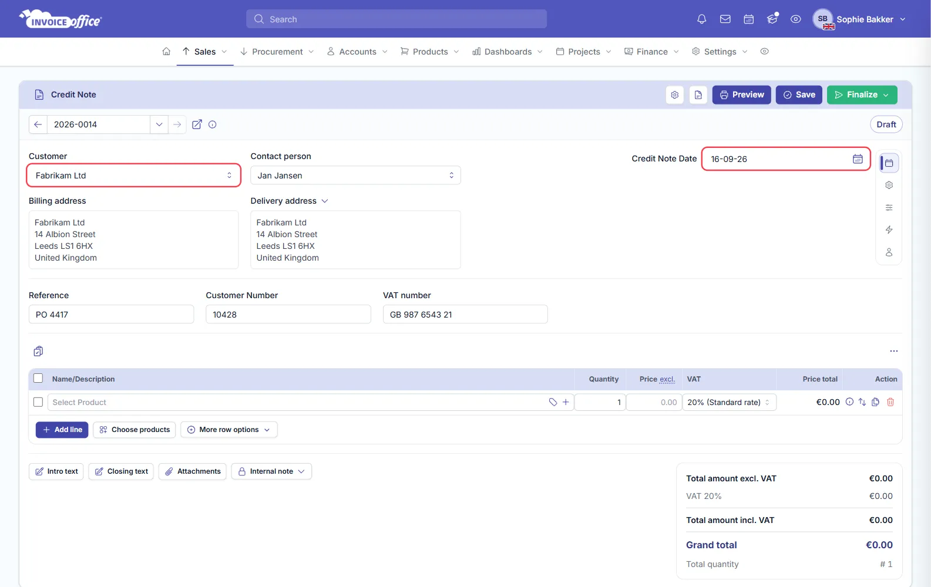Viewport: 931px width, 587px height.
Task: Open the Customer dropdown Fabrikam Ltd
Action: click(x=134, y=176)
